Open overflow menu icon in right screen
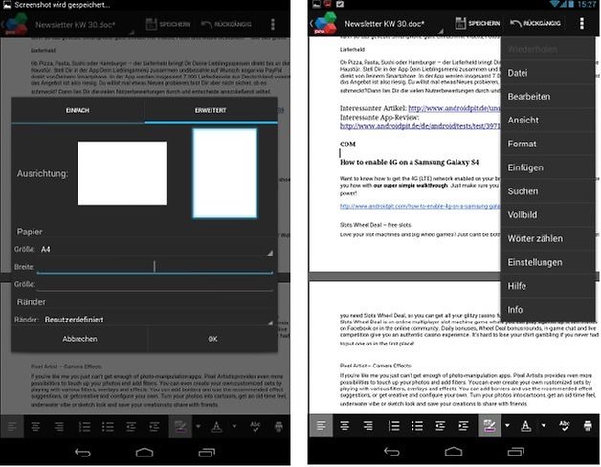The image size is (601, 467). 582,23
